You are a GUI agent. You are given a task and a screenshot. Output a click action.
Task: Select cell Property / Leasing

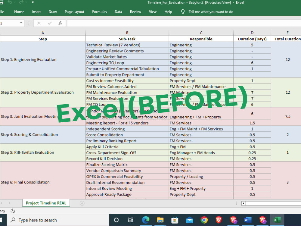201,177
